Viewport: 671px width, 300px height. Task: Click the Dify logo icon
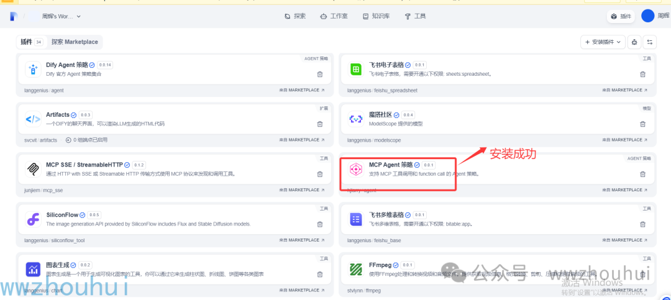13,16
